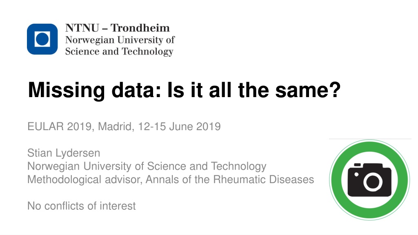Click the small flash dot on the camera
Image resolution: width=418 pixels, height=235 pixels.
click(356, 175)
